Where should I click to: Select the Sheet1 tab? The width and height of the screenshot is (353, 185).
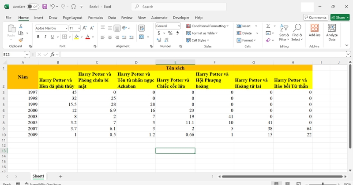(x=38, y=176)
